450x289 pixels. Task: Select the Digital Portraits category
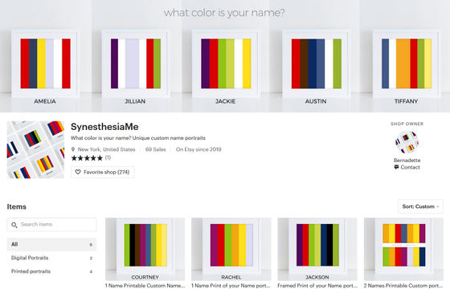pyautogui.click(x=51, y=258)
